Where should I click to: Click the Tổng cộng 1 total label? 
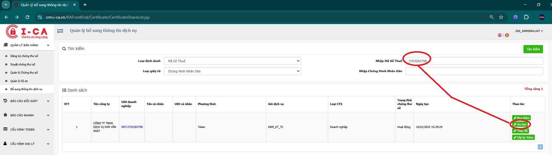tap(533, 89)
